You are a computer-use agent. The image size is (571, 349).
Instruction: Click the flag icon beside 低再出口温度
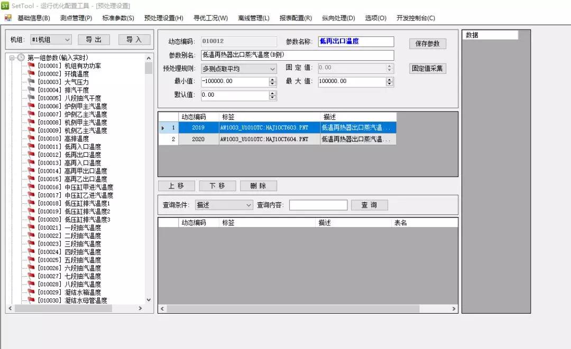pos(31,155)
